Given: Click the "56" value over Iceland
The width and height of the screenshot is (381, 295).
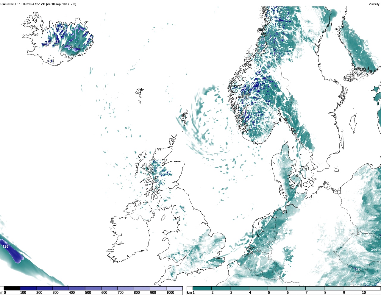Looking at the screenshot, I should [71, 48].
